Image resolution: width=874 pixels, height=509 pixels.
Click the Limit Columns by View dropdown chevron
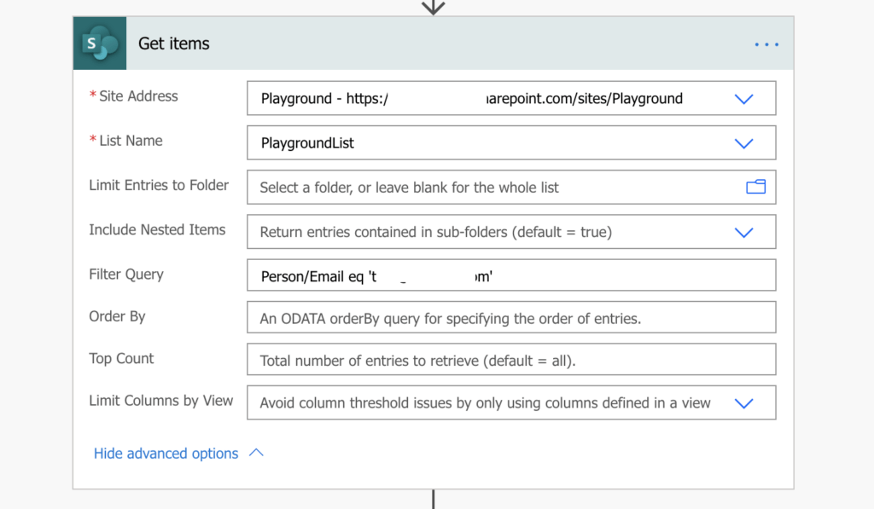tap(743, 402)
